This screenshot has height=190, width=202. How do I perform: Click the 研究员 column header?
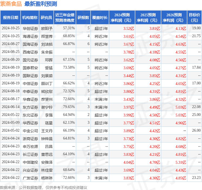pos(46,18)
